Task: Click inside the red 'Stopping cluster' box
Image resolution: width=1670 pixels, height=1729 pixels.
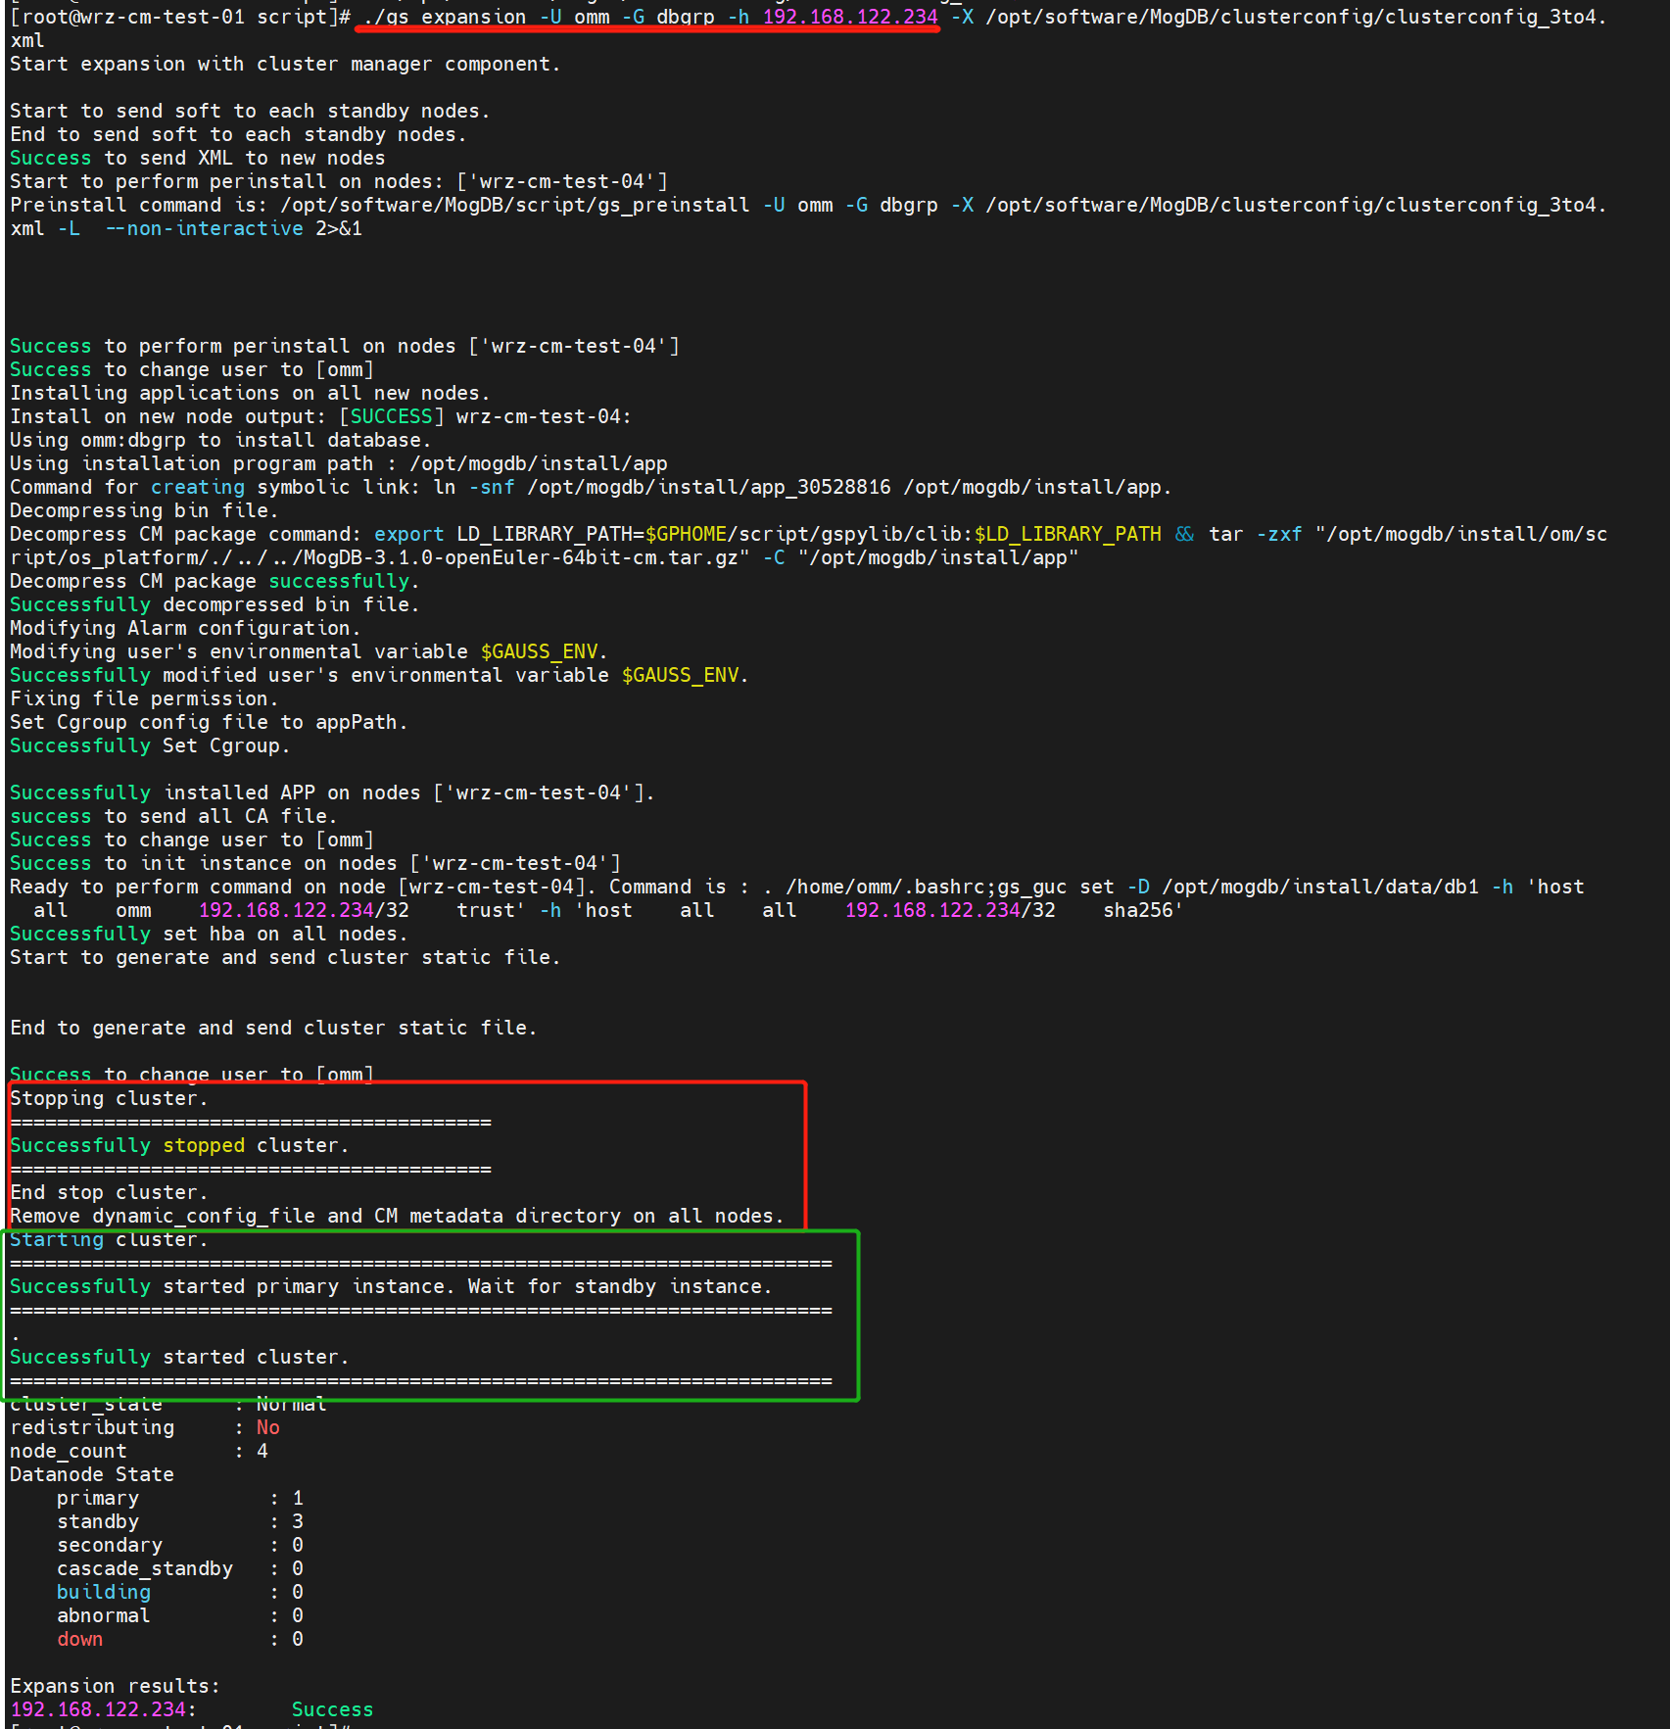Action: pos(108,1098)
